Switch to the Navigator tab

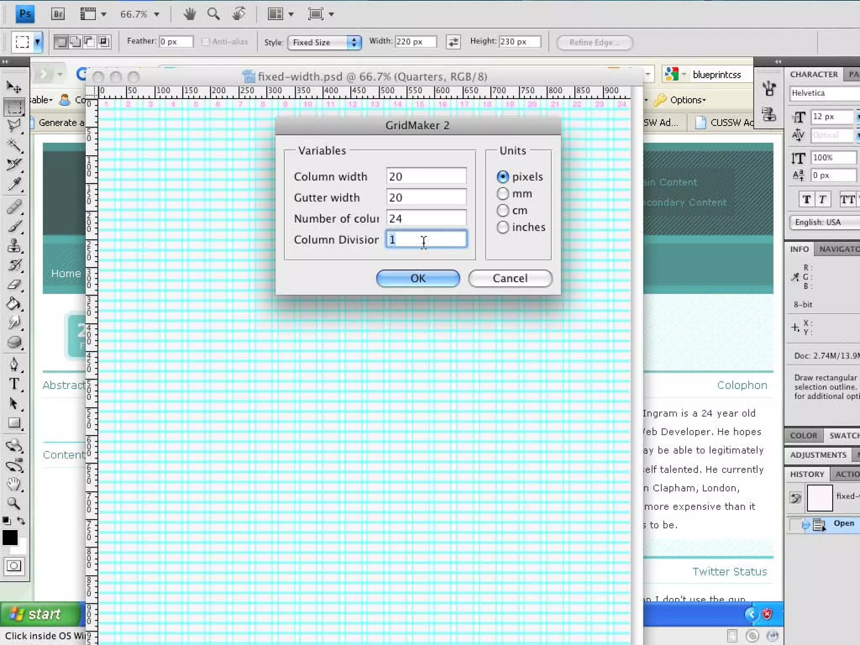[838, 249]
